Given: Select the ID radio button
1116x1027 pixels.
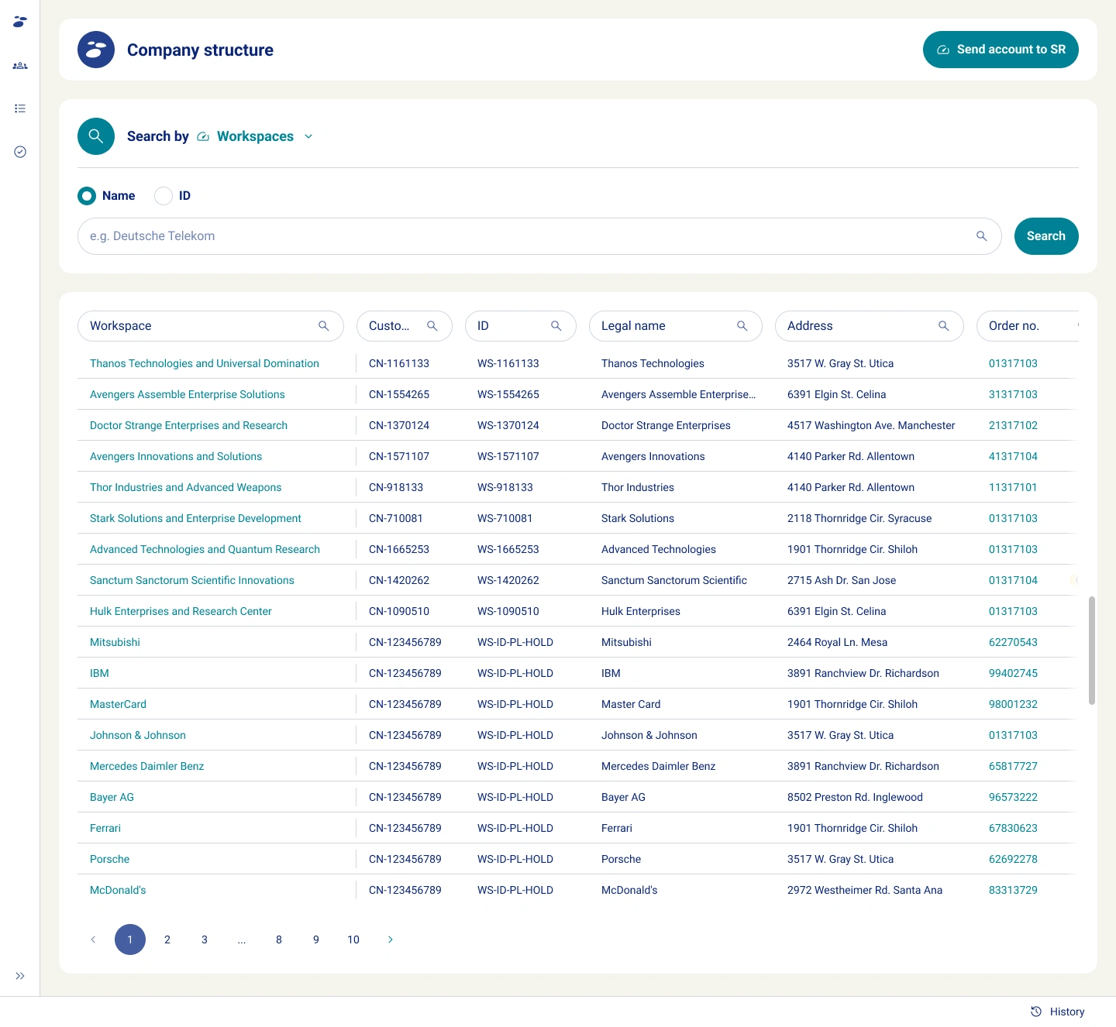Looking at the screenshot, I should [x=164, y=196].
